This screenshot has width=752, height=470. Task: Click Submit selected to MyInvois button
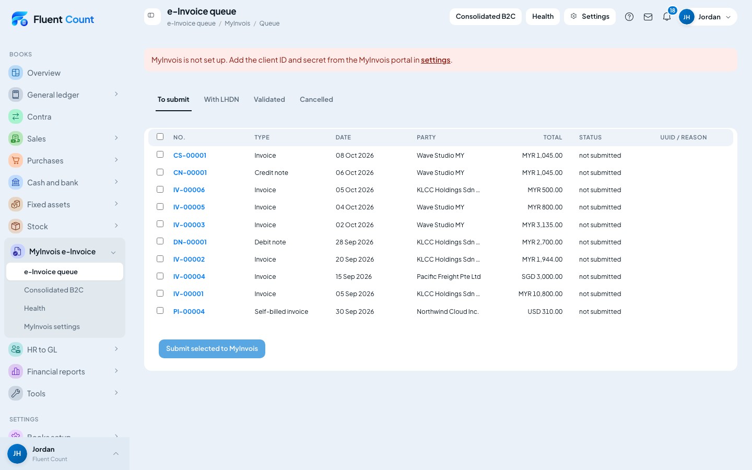[212, 349]
